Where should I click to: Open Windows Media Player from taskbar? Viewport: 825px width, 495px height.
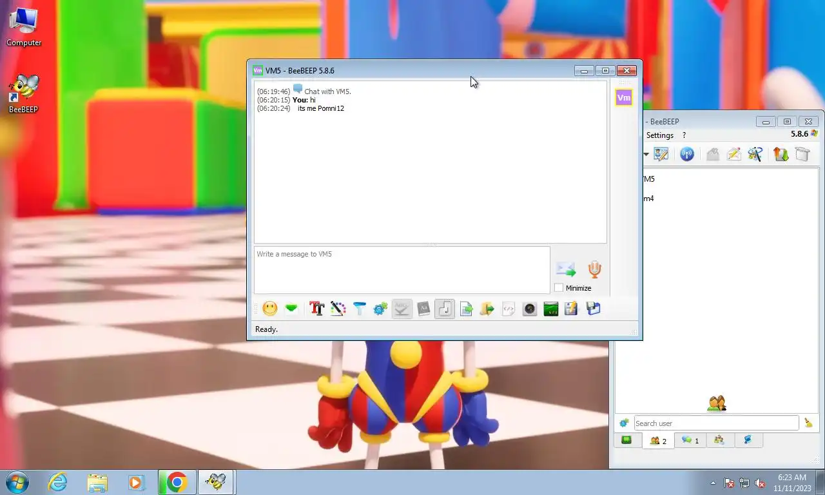click(136, 482)
